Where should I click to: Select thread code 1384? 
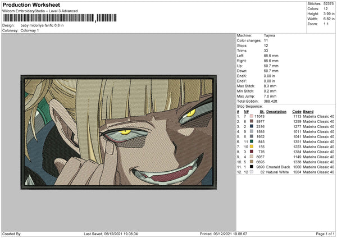(297, 152)
